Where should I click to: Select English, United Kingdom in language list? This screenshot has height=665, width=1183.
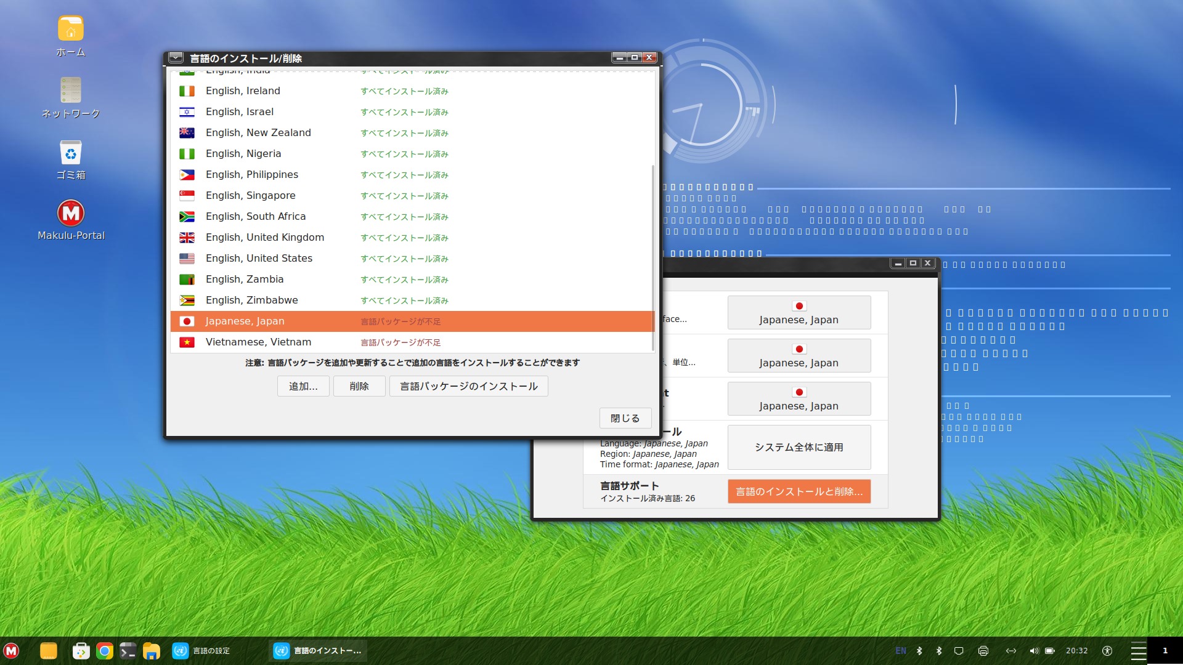coord(264,238)
